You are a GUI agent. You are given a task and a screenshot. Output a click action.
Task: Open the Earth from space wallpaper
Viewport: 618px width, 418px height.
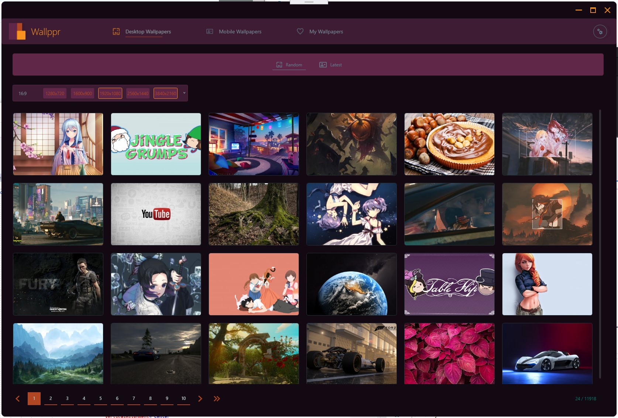(x=351, y=284)
